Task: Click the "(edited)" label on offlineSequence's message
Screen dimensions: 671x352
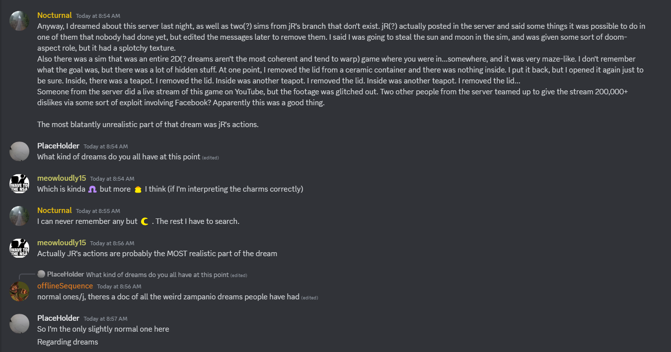Action: coord(309,298)
